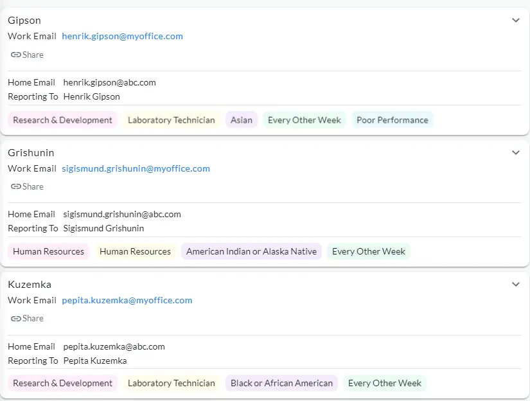This screenshot has width=530, height=401.
Task: Click the Gipson card title
Action: pos(24,20)
